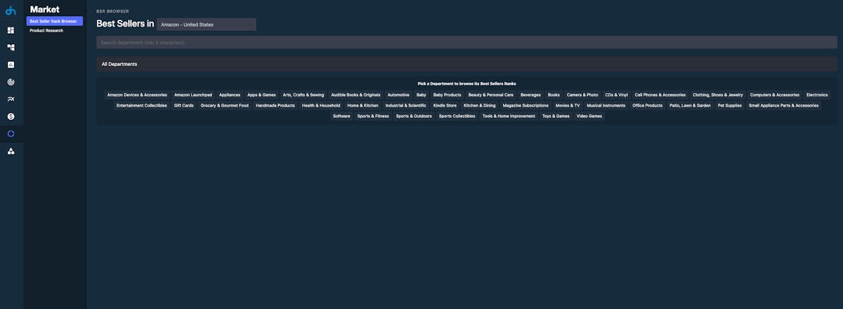The image size is (843, 309).
Task: Open the Software department
Action: (342, 116)
